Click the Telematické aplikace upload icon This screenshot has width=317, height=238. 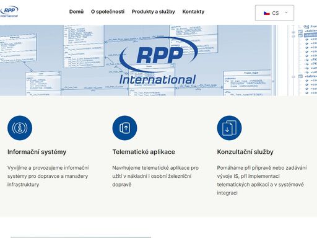pyautogui.click(x=124, y=128)
